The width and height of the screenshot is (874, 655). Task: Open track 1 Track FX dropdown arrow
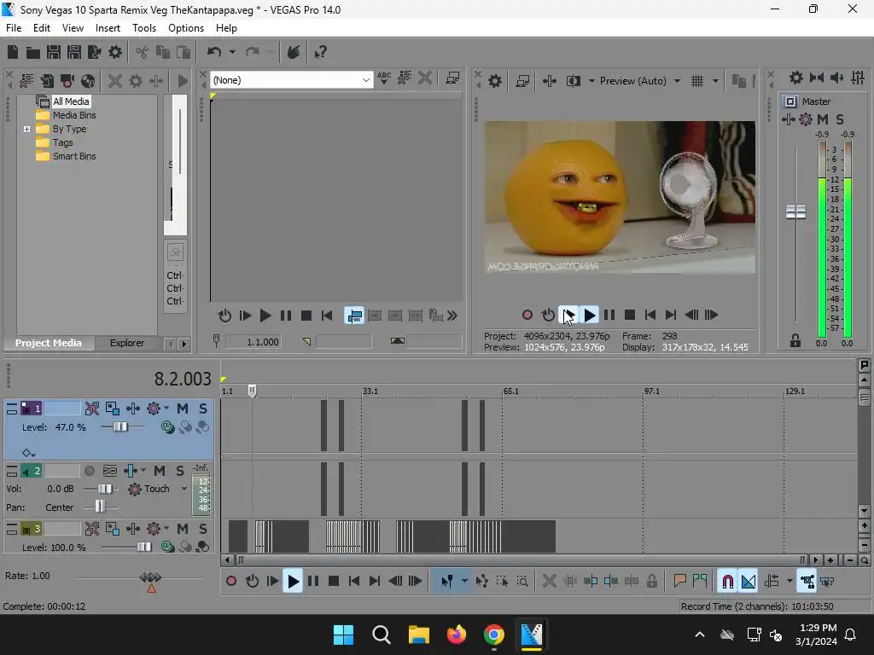coord(166,409)
